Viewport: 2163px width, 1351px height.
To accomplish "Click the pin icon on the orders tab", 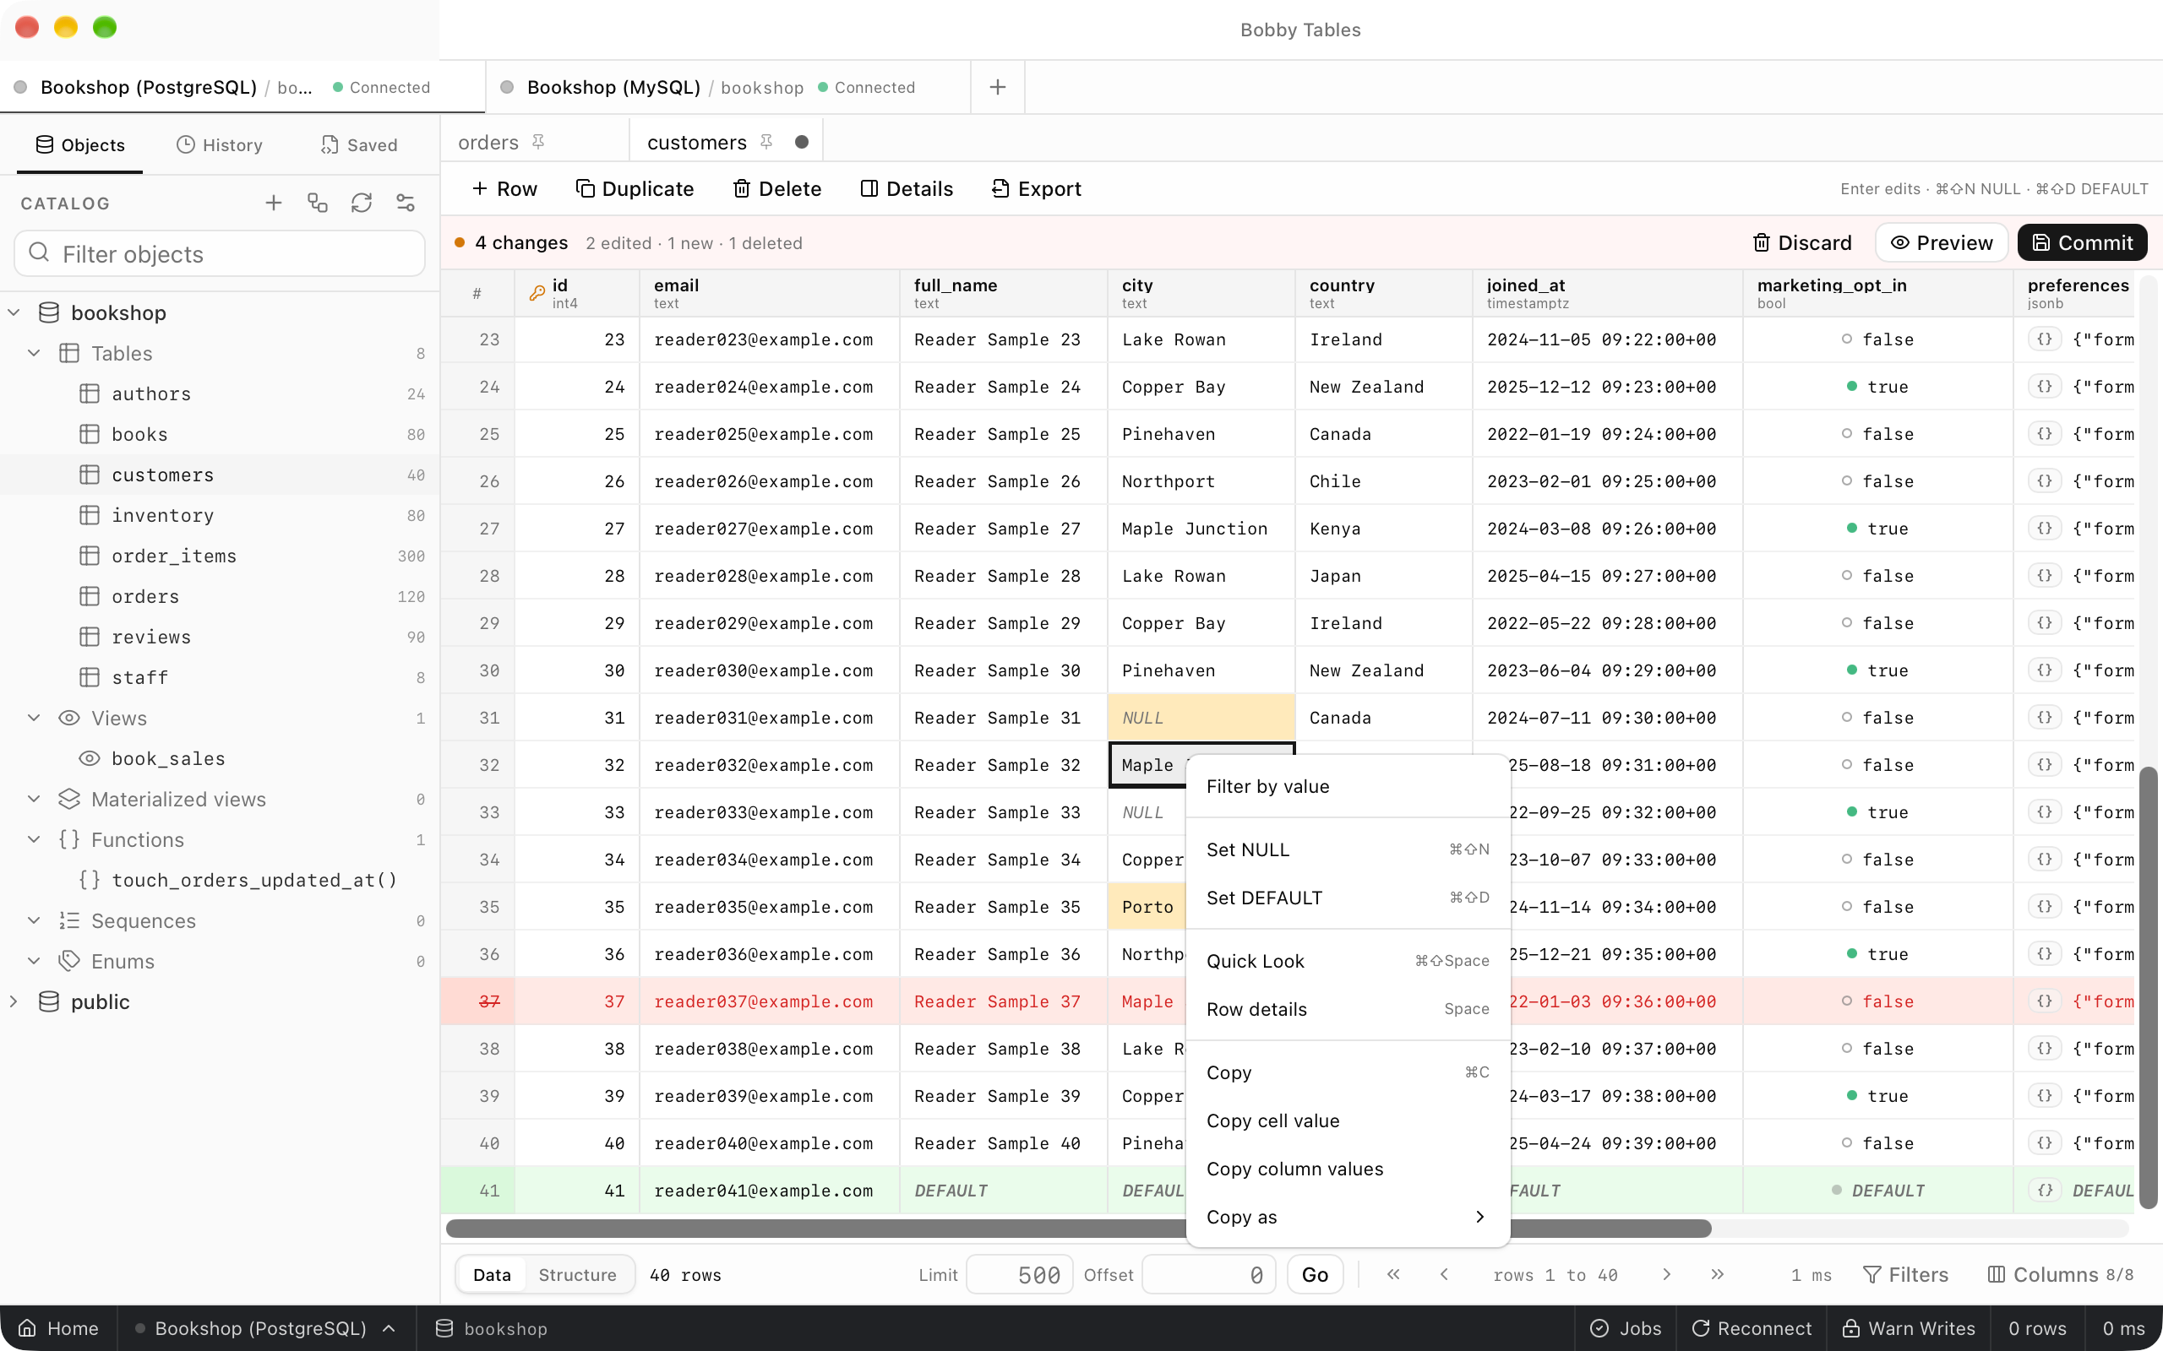I will (538, 142).
